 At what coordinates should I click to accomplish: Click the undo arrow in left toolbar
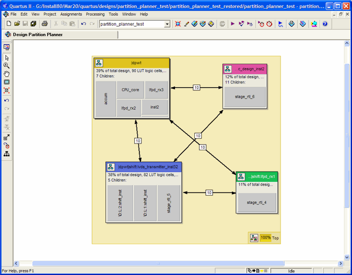pyautogui.click(x=6, y=100)
